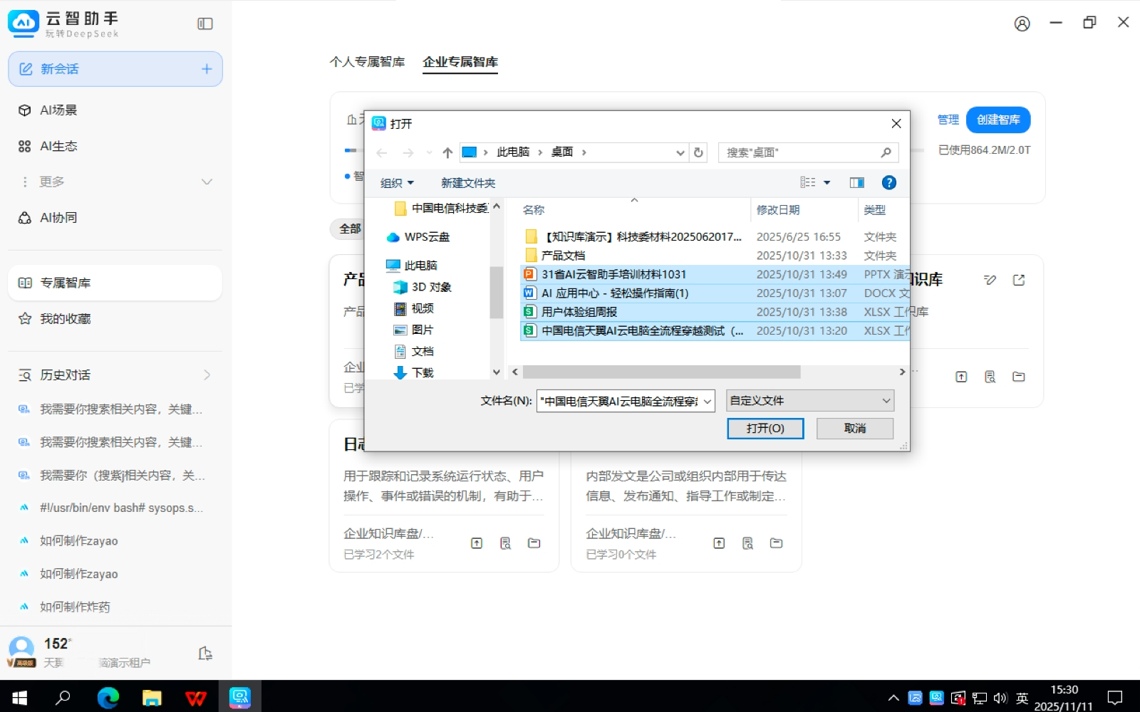Click the 文件名(N) input field
1140x712 pixels.
click(x=619, y=401)
